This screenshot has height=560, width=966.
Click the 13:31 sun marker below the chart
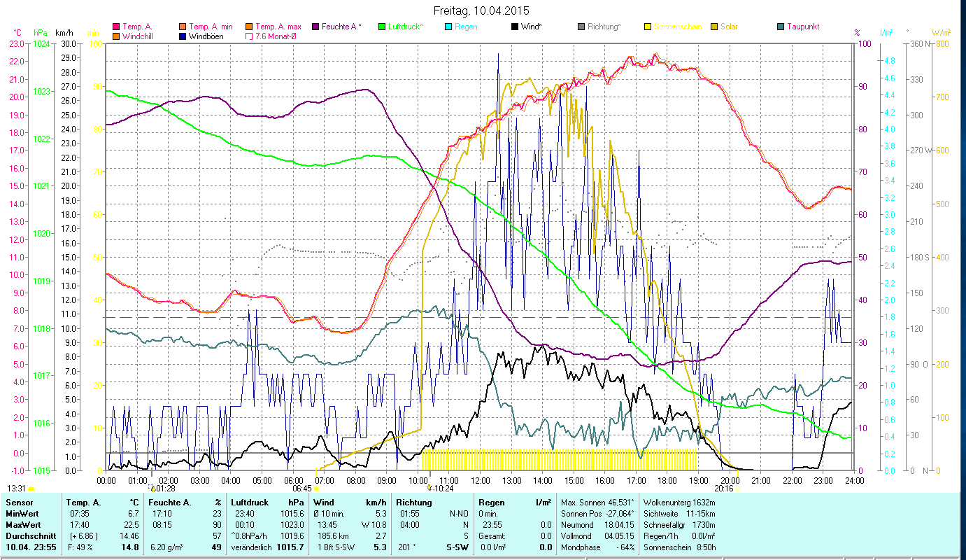[21, 489]
